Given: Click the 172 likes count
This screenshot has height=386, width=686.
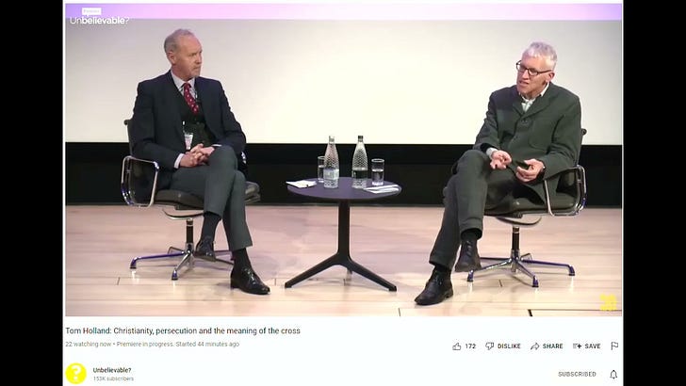Looking at the screenshot, I should click(x=470, y=346).
